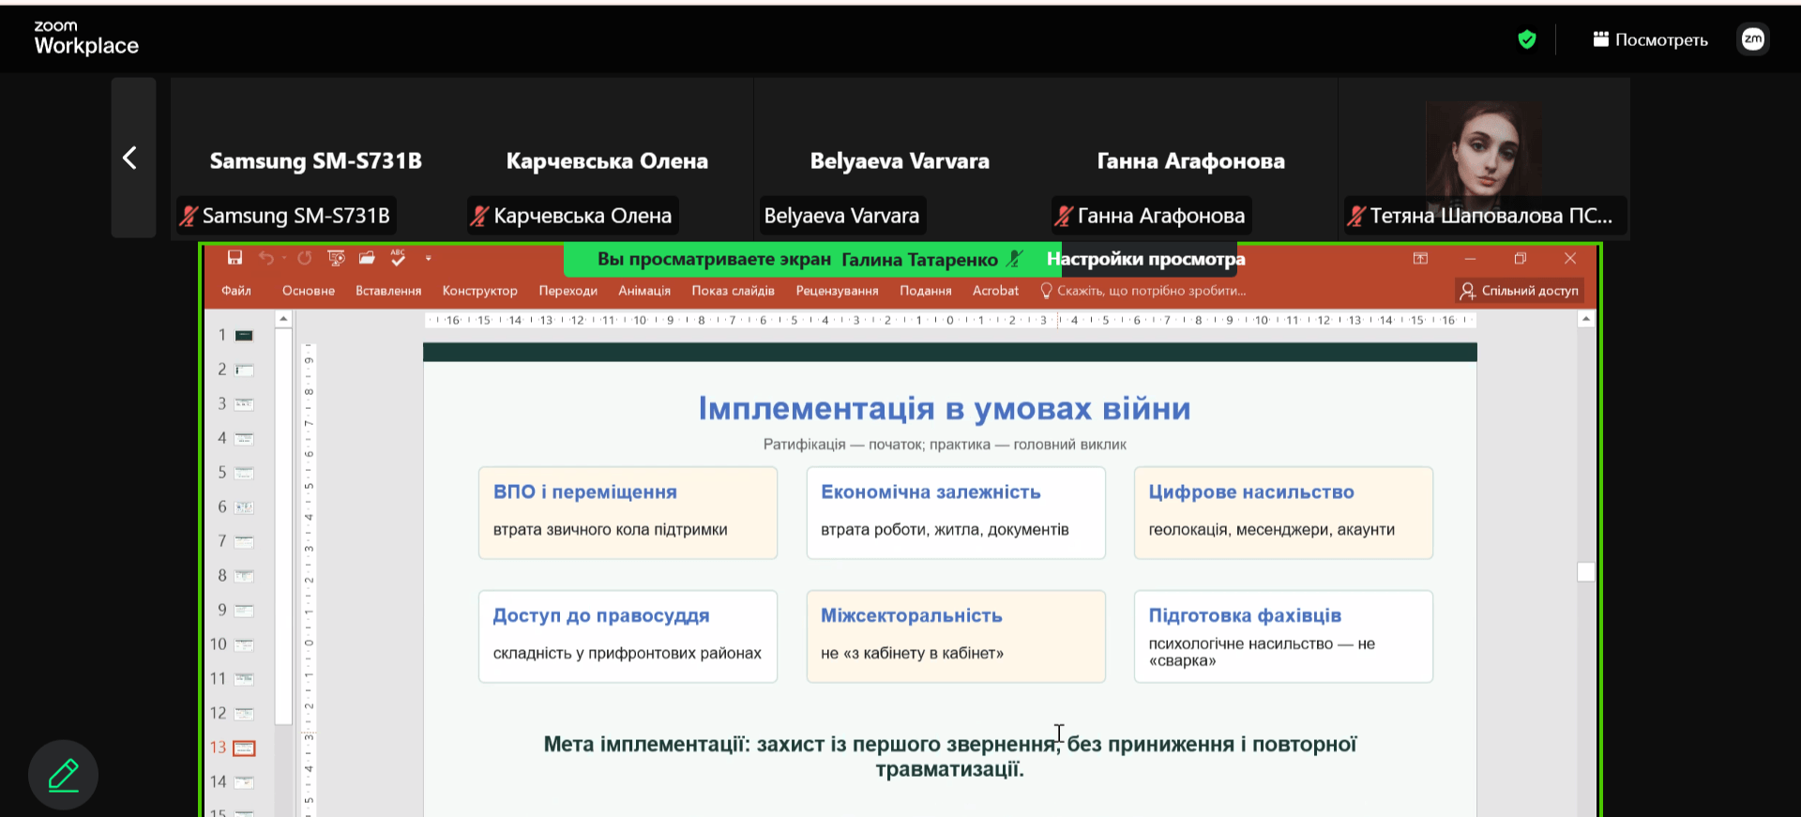Click the Redo icon
Screen dimensions: 1801x817
[305, 258]
